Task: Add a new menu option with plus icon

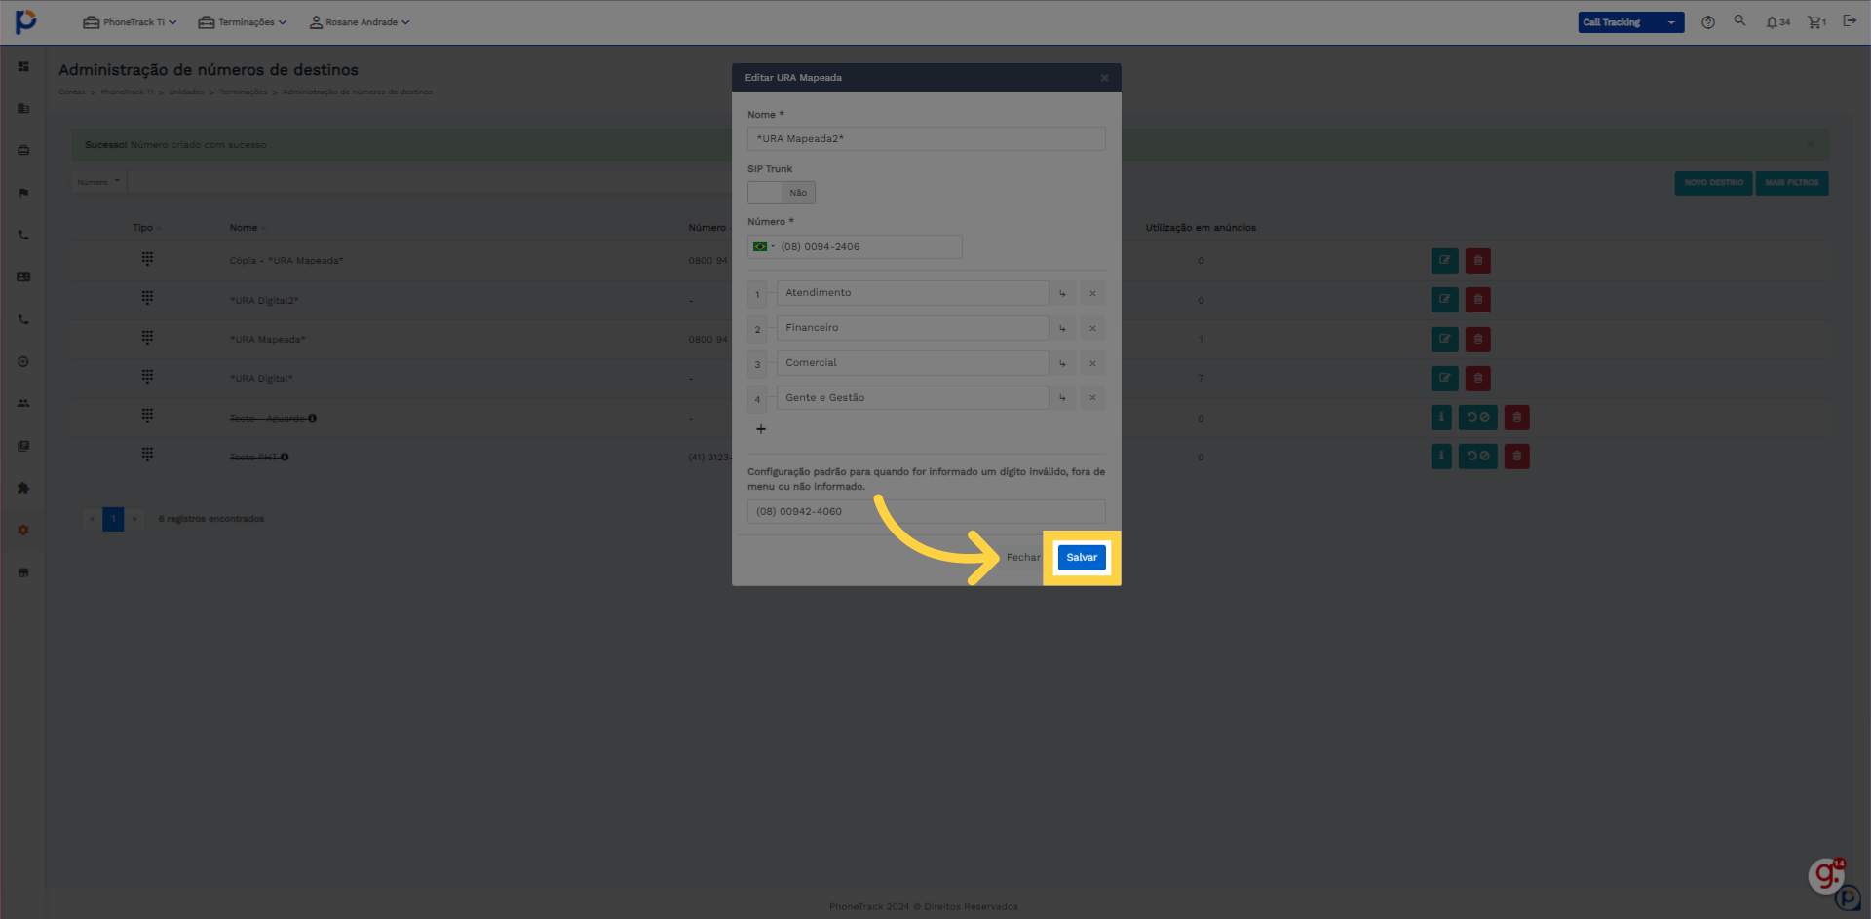Action: click(761, 429)
